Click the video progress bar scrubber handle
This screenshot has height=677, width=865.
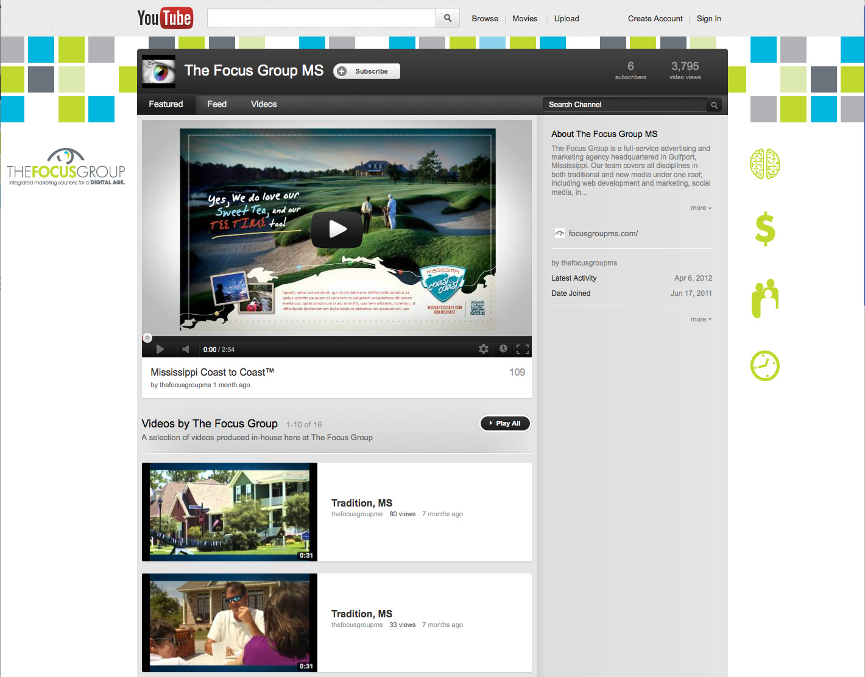(147, 338)
